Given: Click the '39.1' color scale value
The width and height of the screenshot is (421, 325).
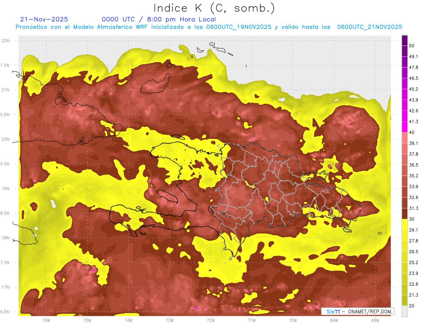Looking at the screenshot, I should coord(414,143).
